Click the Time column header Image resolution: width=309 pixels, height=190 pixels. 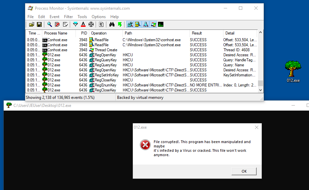(34, 33)
